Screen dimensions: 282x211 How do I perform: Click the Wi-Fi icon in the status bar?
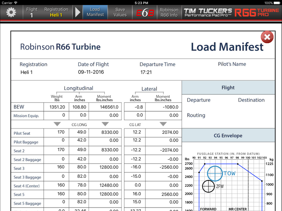coord(16,3)
